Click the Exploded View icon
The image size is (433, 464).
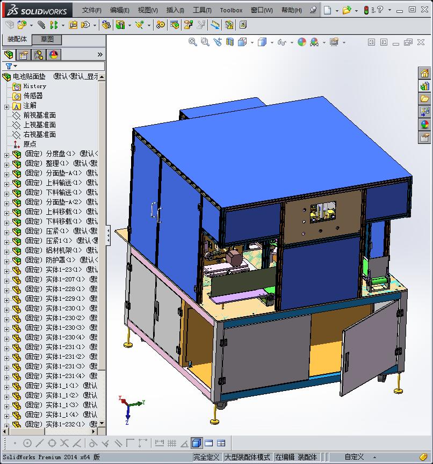[x=188, y=25]
